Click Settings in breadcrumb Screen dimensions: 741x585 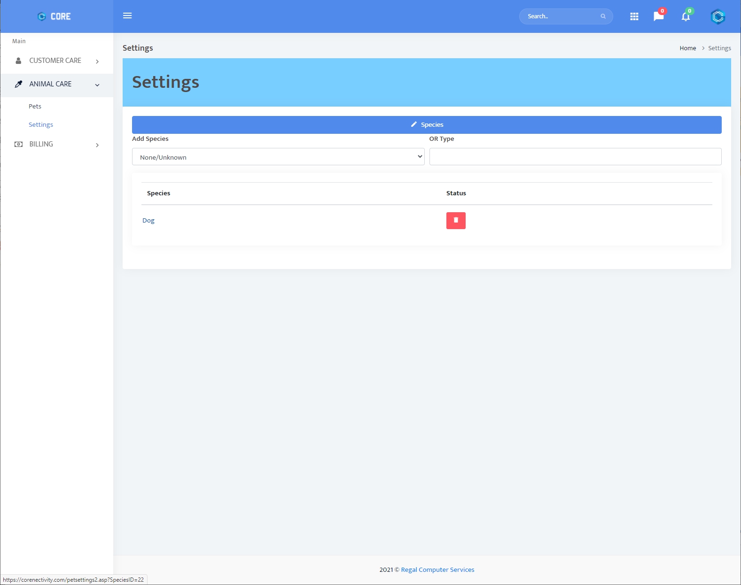[x=719, y=48]
